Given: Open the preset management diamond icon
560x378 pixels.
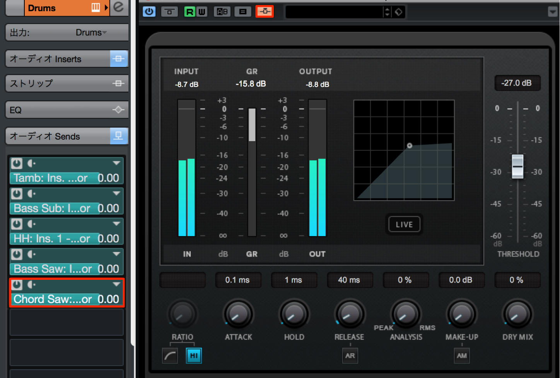Looking at the screenshot, I should [x=399, y=12].
